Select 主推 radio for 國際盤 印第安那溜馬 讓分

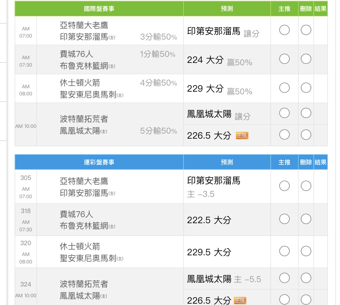[x=284, y=30]
